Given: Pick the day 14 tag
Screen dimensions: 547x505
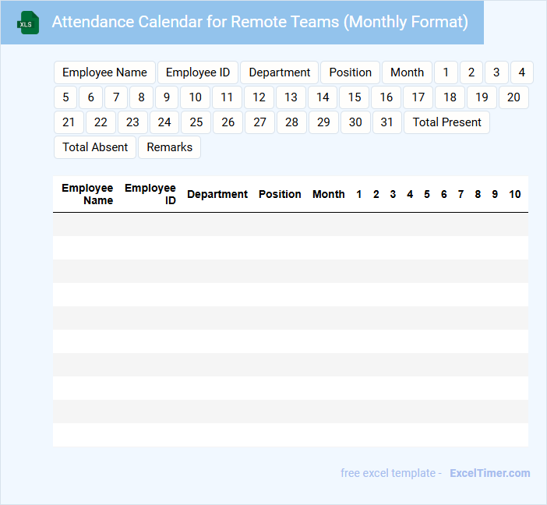Looking at the screenshot, I should click(x=323, y=97).
